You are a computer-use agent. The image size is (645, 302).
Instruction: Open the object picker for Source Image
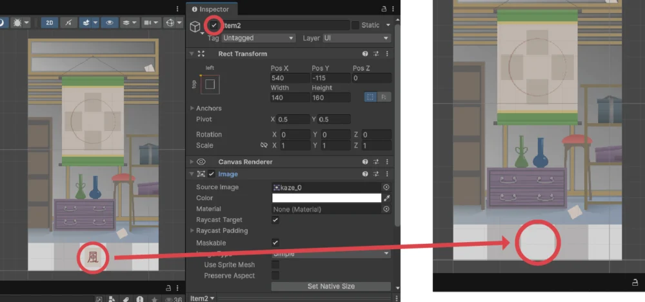(x=386, y=187)
